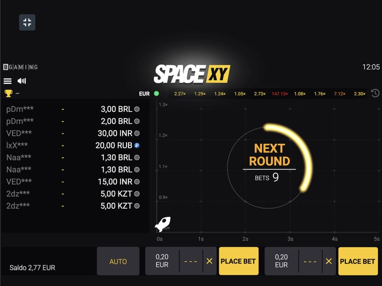This screenshot has height=286, width=382.
Task: Clear first bet with yellow X
Action: [209, 261]
